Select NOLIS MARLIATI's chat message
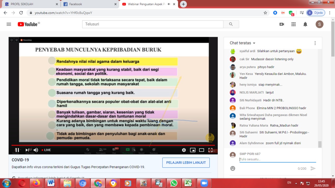This screenshot has width=335, height=188. click(270, 92)
